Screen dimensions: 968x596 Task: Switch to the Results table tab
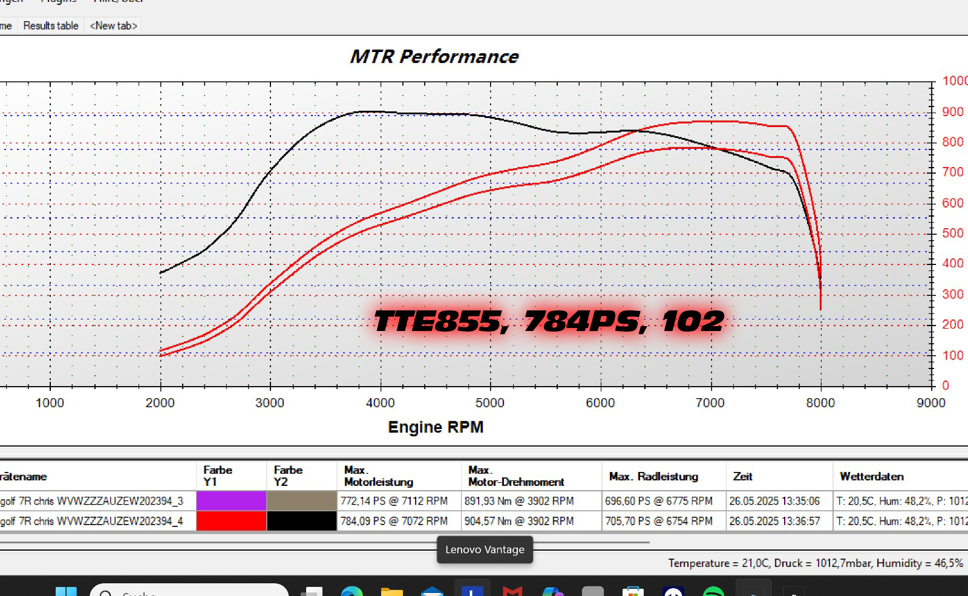click(51, 25)
